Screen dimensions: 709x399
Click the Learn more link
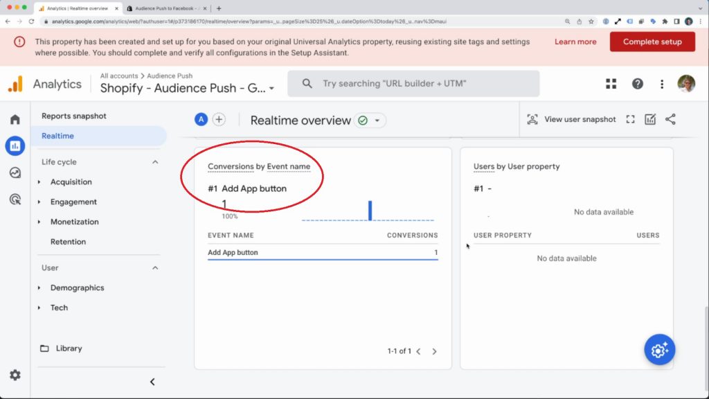click(575, 42)
